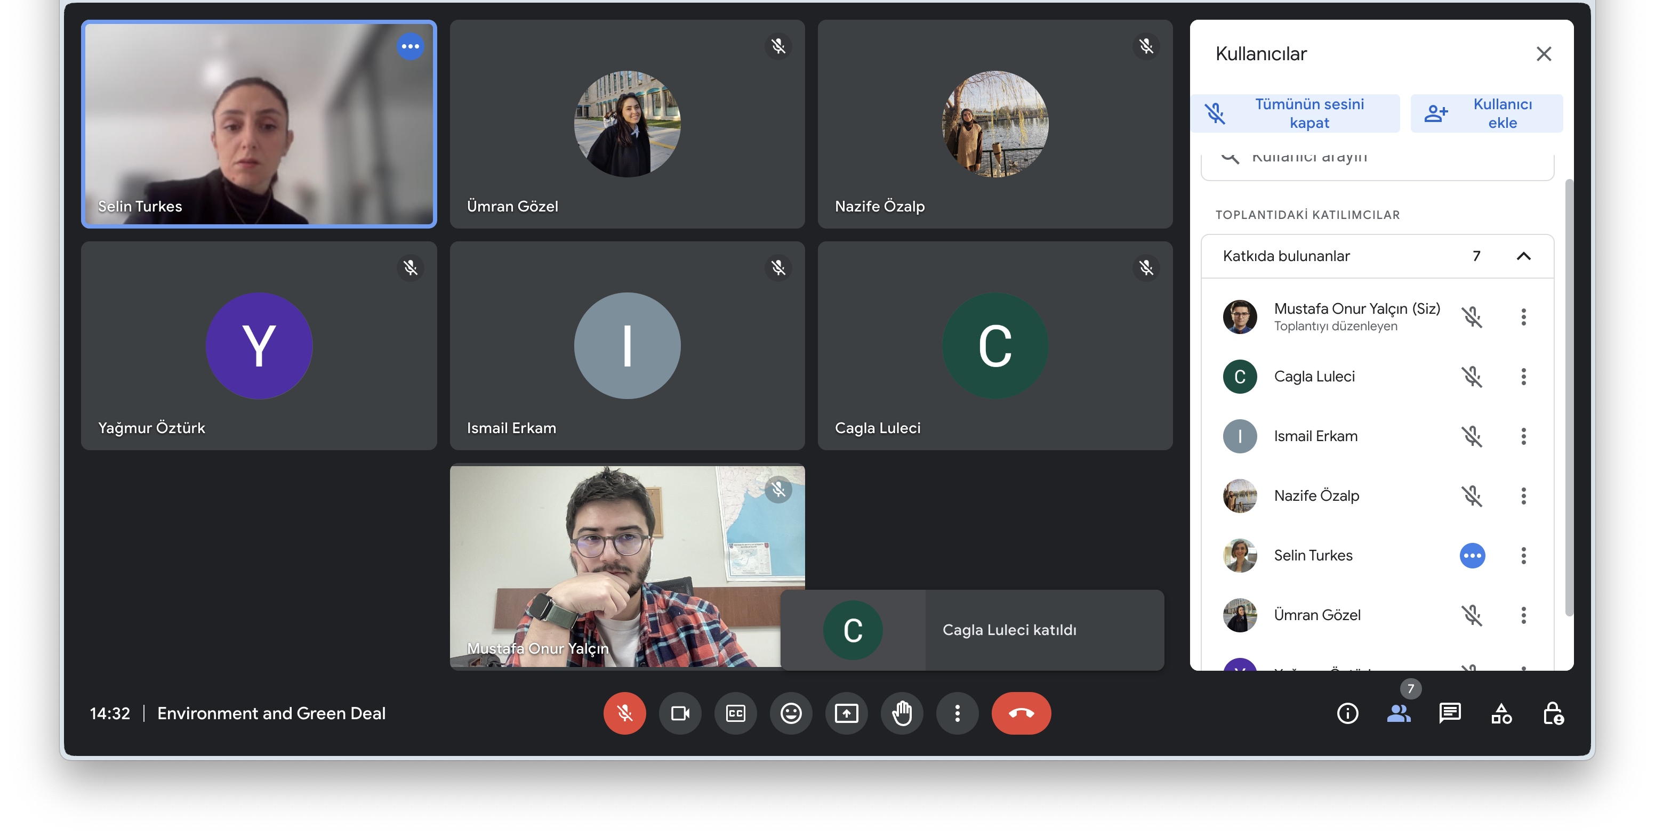The image size is (1655, 838).
Task: Show meeting details info icon
Action: click(x=1347, y=713)
